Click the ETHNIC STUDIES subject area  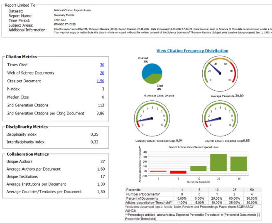65,24
